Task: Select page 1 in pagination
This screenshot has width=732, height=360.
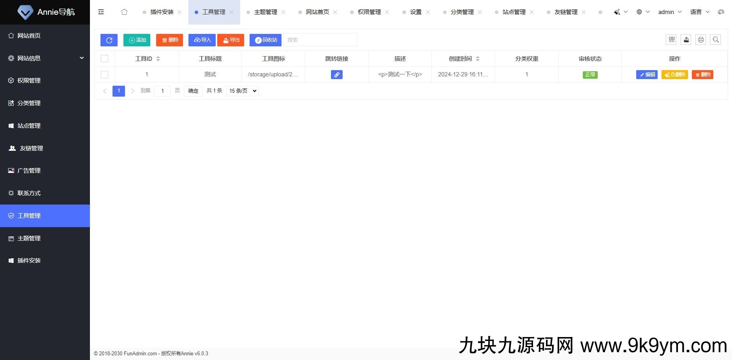Action: click(119, 91)
